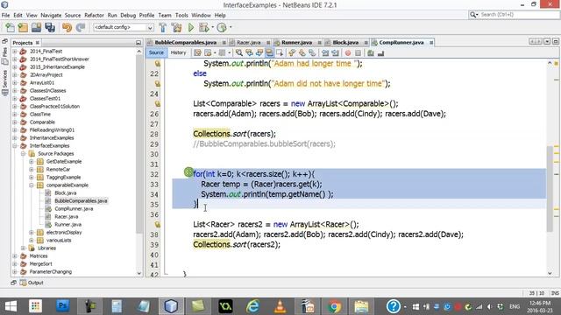Open the Profile Project dropdown arrow
This screenshot has width=561, height=315.
click(231, 27)
